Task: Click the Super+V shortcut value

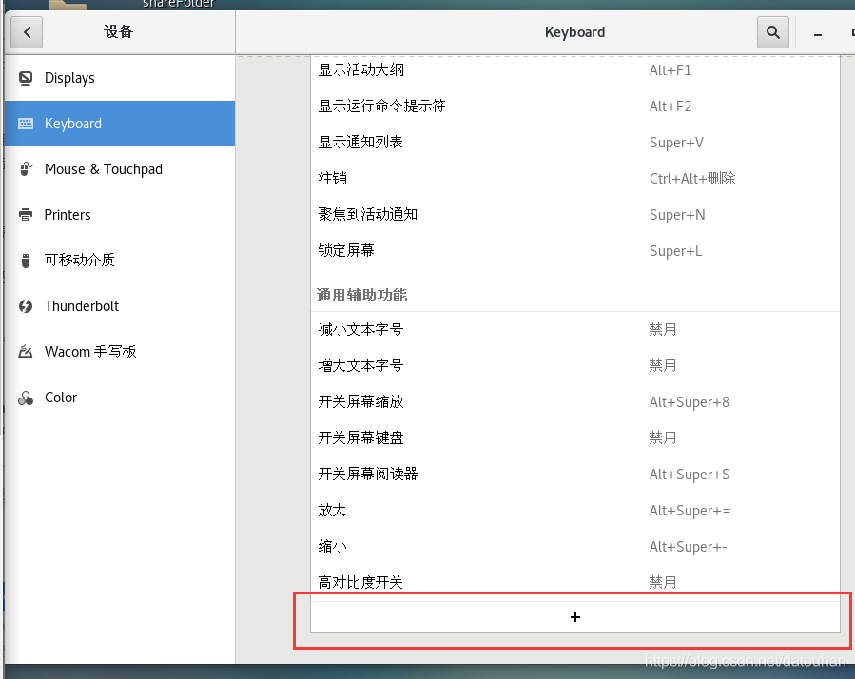Action: click(676, 143)
